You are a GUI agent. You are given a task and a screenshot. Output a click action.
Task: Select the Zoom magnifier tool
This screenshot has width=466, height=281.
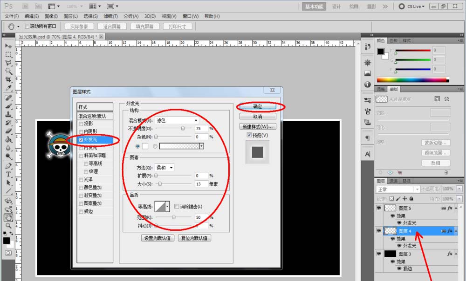point(8,226)
